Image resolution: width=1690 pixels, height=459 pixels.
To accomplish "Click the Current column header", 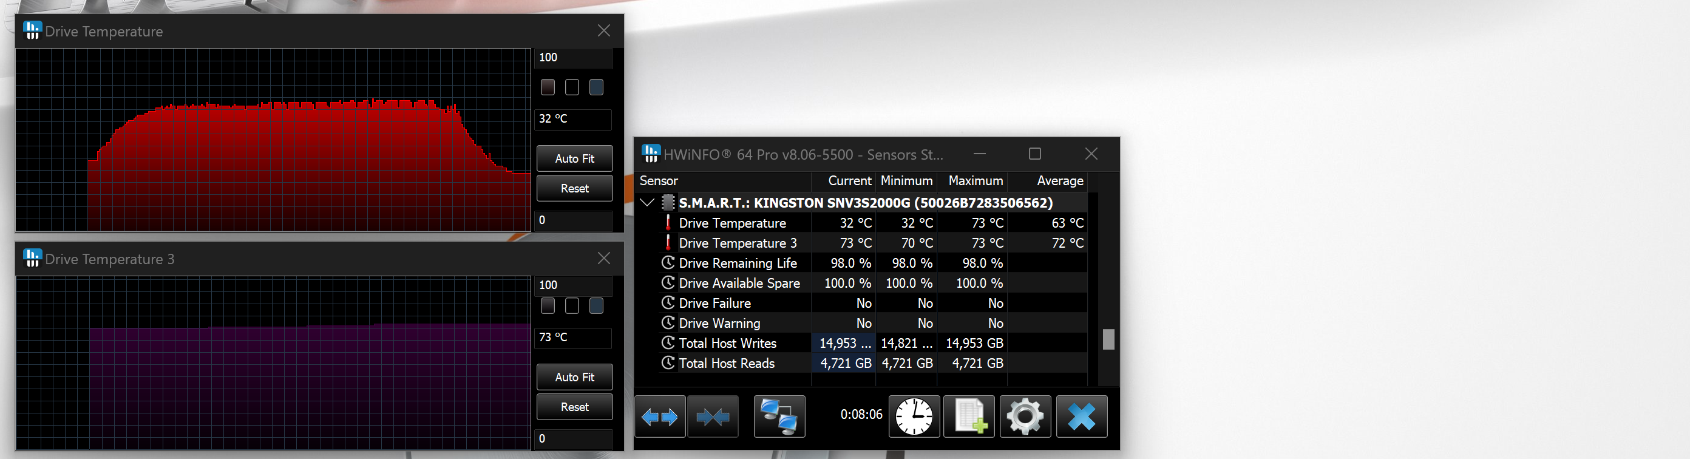I will 844,181.
